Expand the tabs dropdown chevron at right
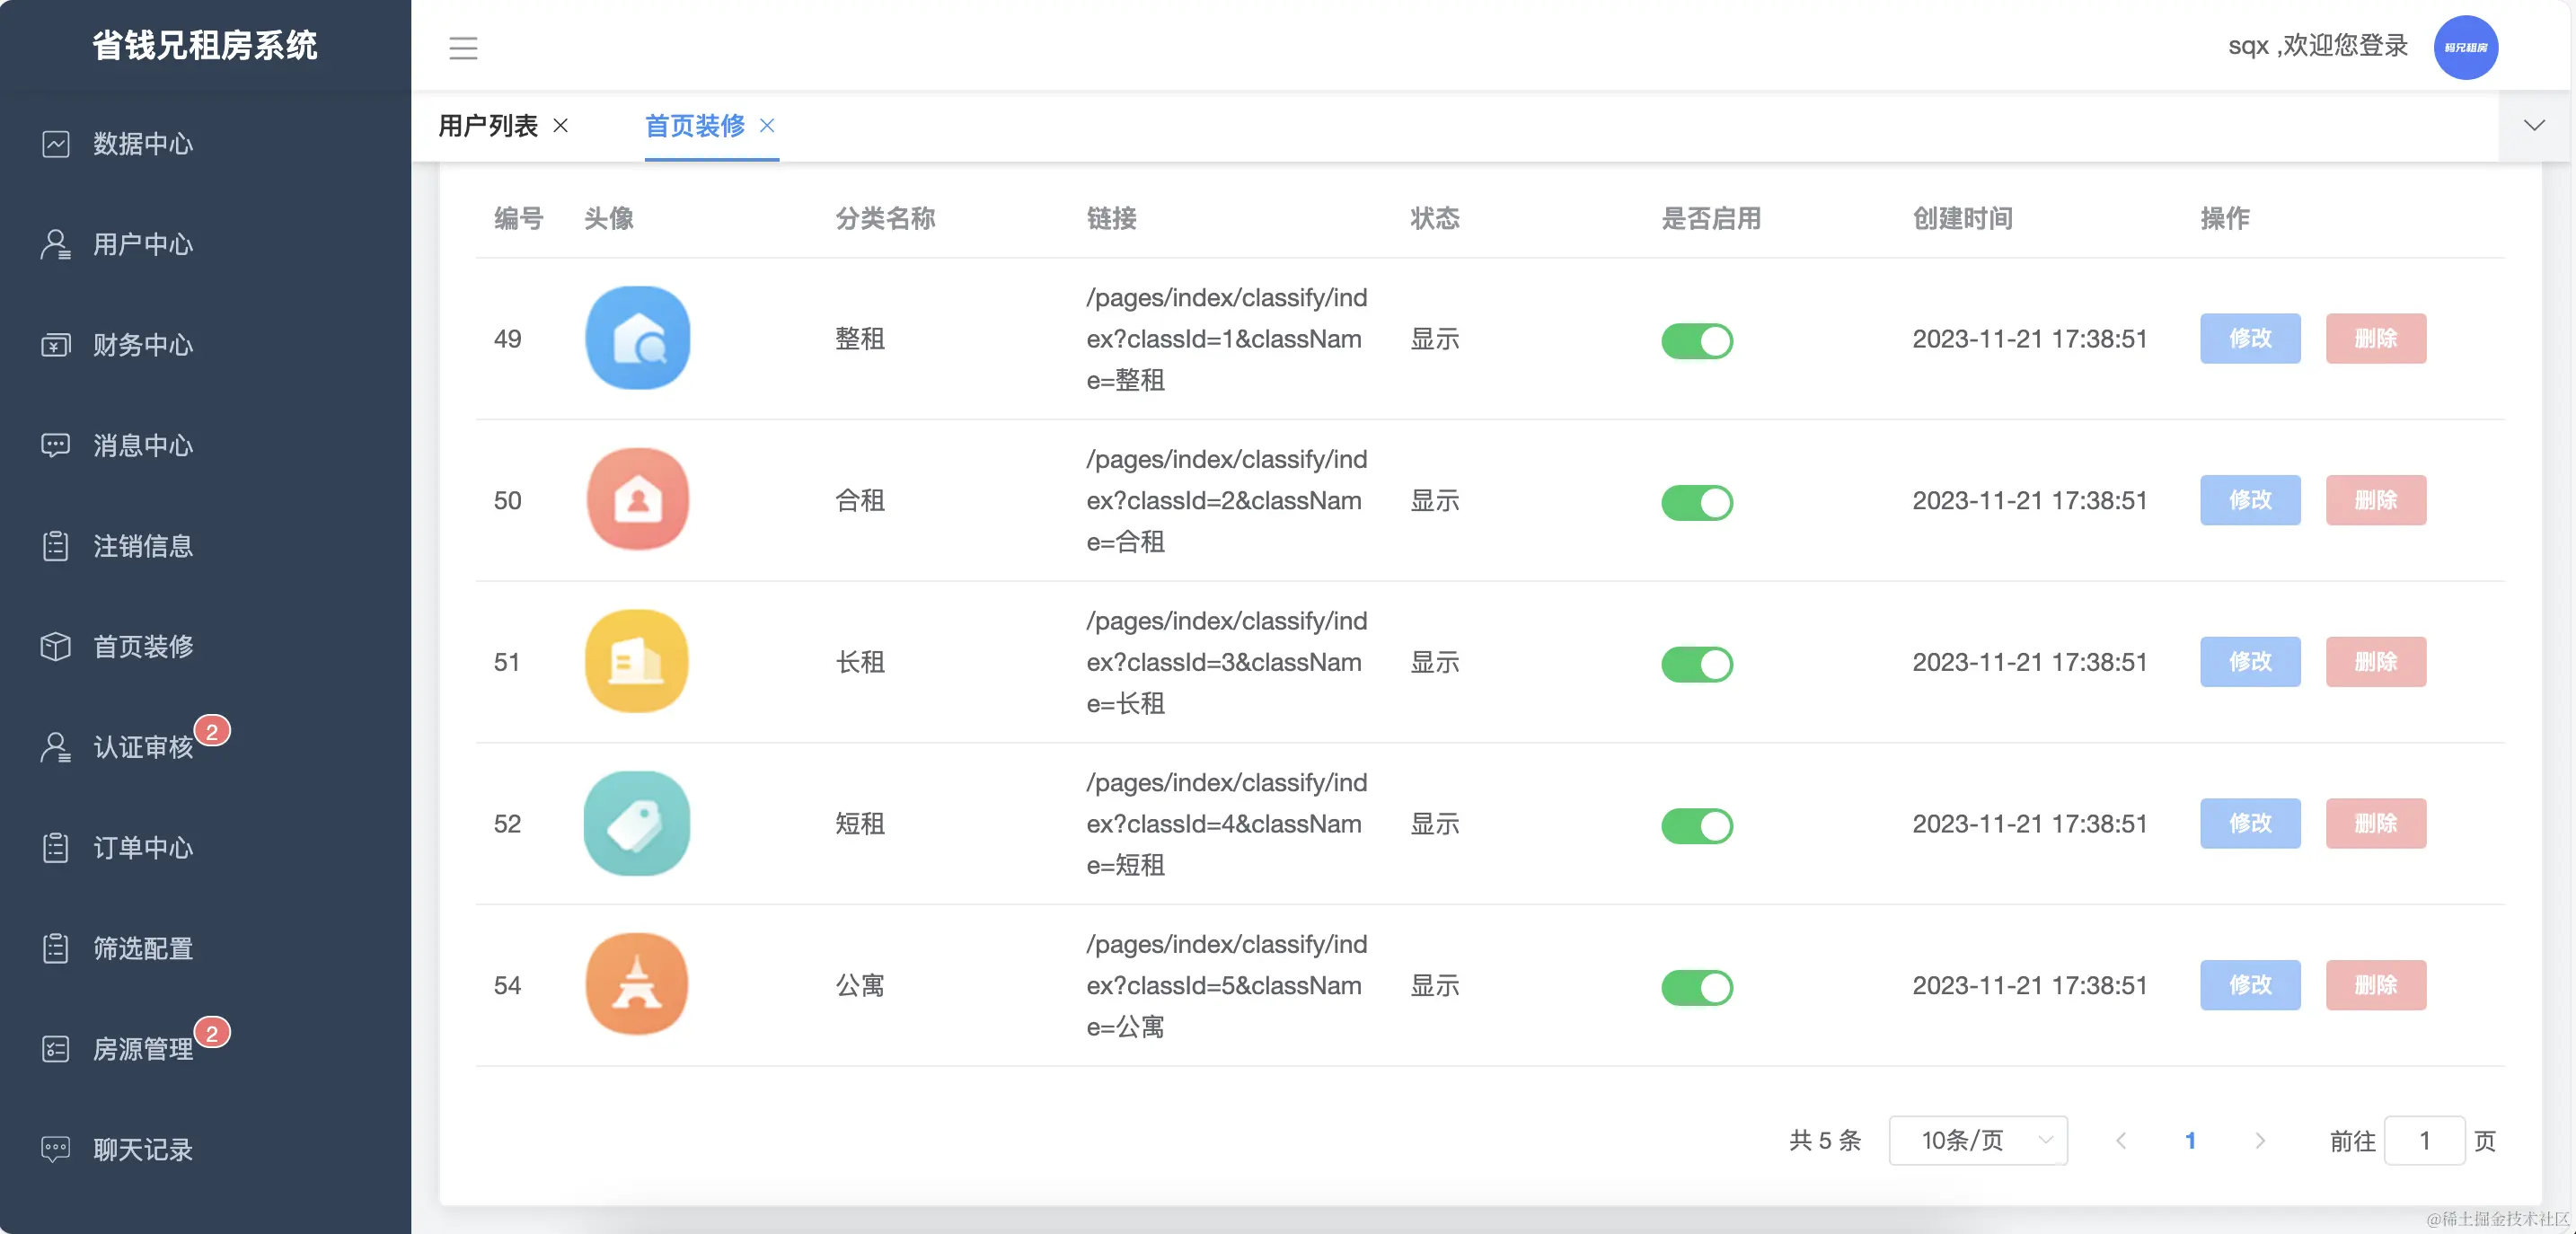2576x1234 pixels. pyautogui.click(x=2533, y=126)
